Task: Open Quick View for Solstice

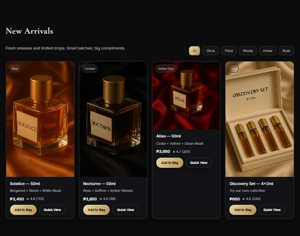Action: click(x=52, y=210)
